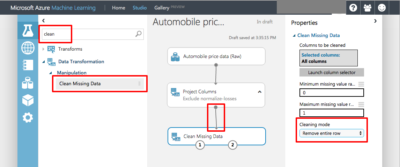Screen dimensions: 400x167
Task: Click output port 1 of Clean Missing Data
Action: tap(200, 145)
